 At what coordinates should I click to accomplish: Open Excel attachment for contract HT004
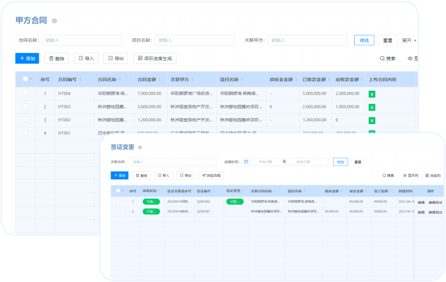pos(372,94)
